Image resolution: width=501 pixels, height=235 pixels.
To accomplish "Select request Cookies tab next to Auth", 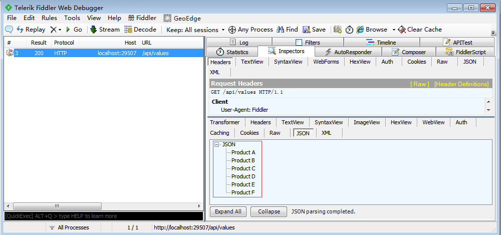I will click(x=417, y=62).
